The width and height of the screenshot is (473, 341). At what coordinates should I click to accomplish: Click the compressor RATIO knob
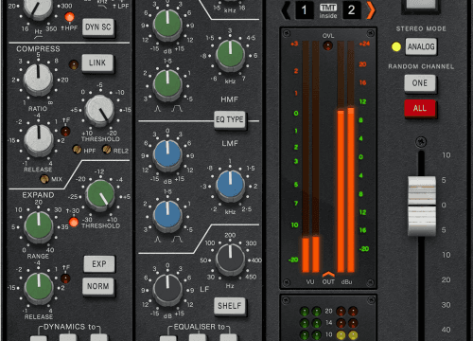tap(38, 80)
